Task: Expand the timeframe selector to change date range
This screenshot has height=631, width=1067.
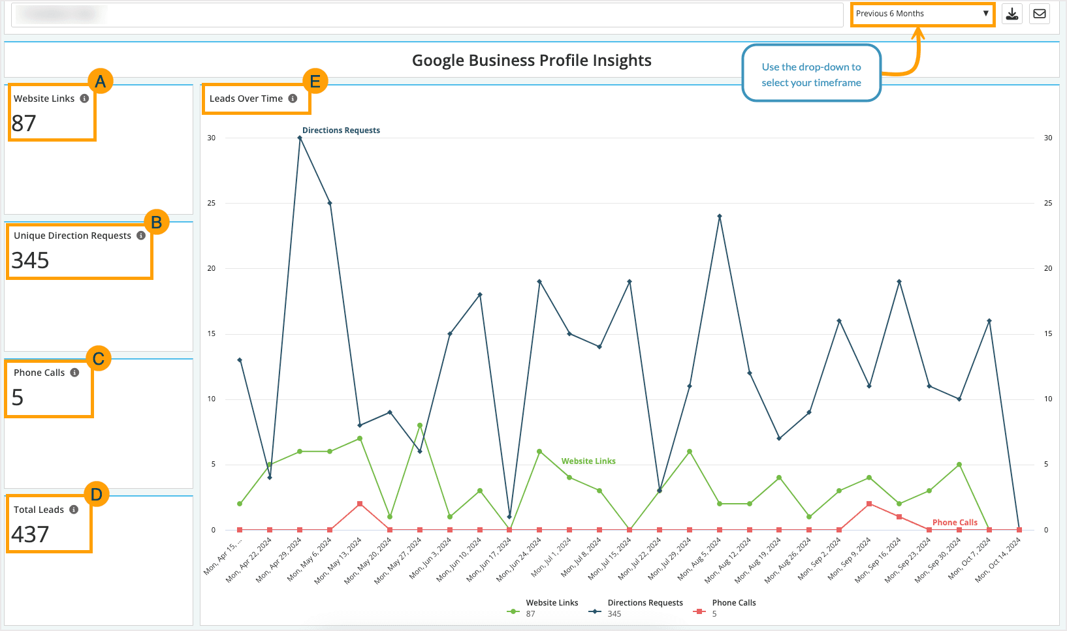Action: point(922,13)
